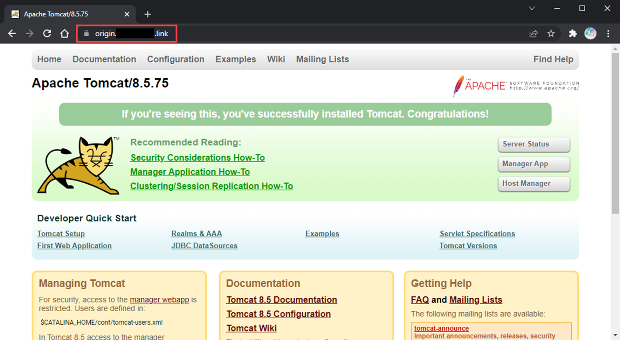Image resolution: width=620 pixels, height=340 pixels.
Task: Open the Home nav item
Action: (x=49, y=59)
